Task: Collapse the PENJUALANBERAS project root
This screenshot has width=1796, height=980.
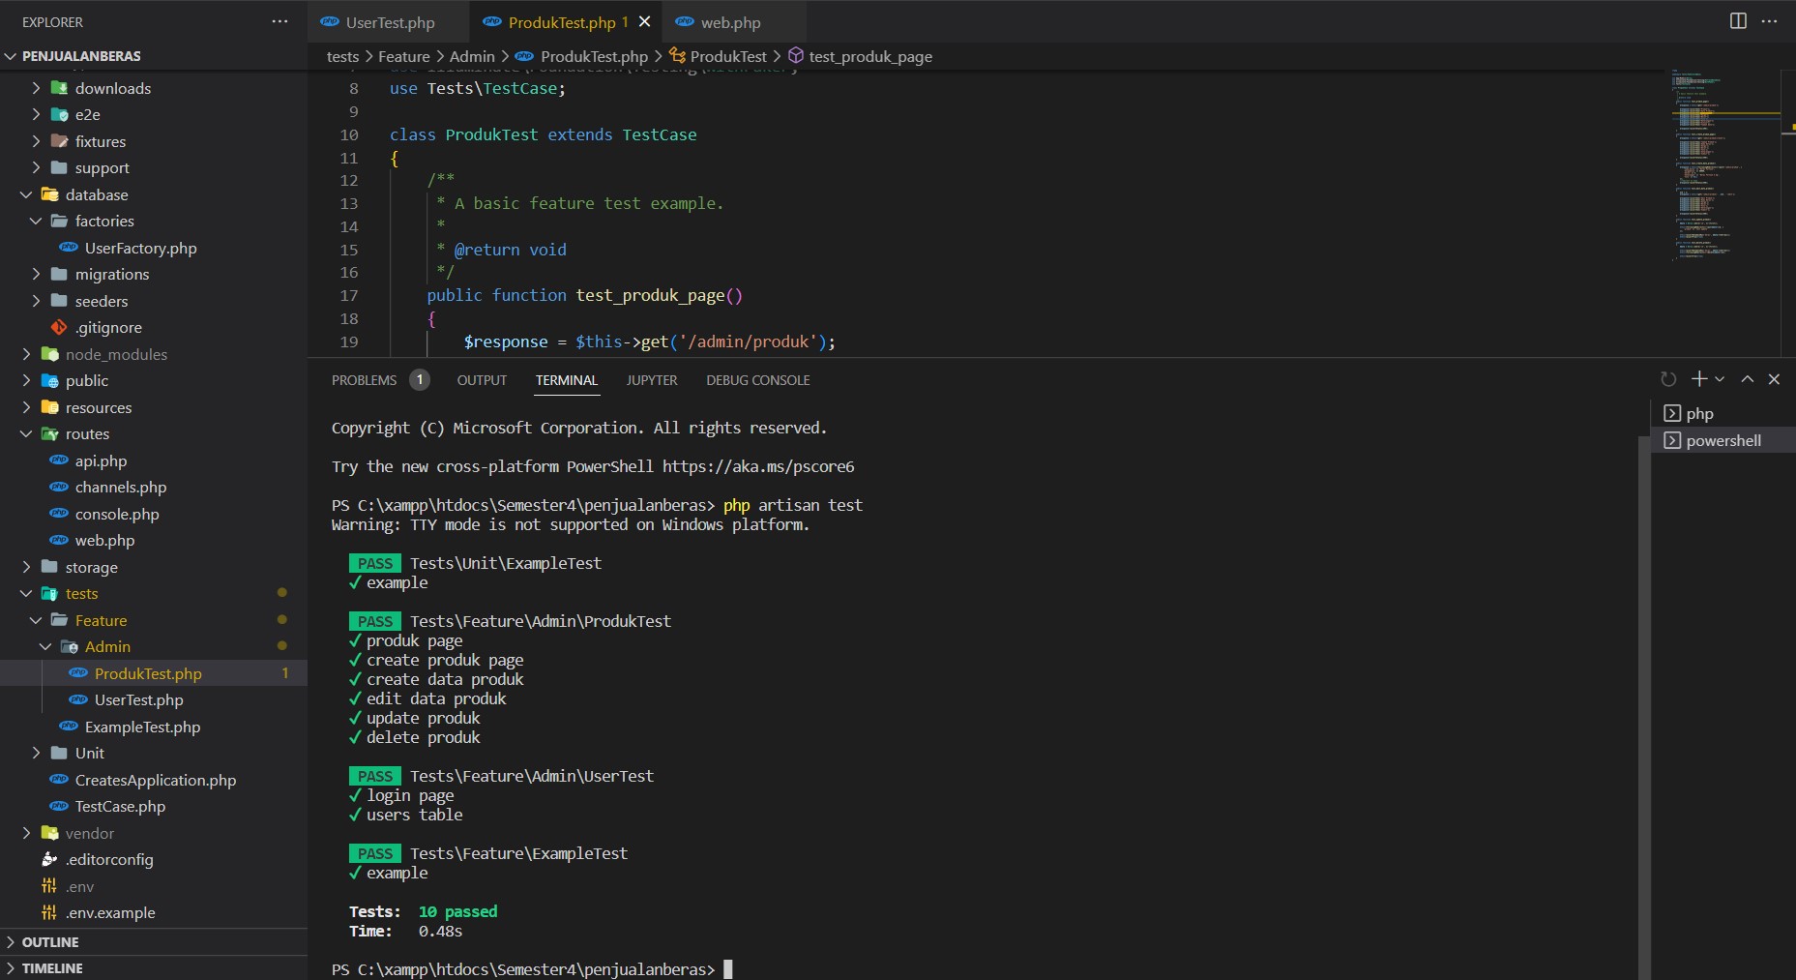Action: pyautogui.click(x=11, y=56)
